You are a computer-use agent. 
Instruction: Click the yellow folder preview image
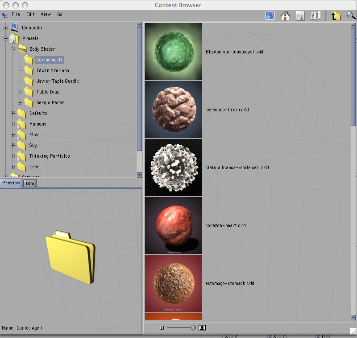71,257
